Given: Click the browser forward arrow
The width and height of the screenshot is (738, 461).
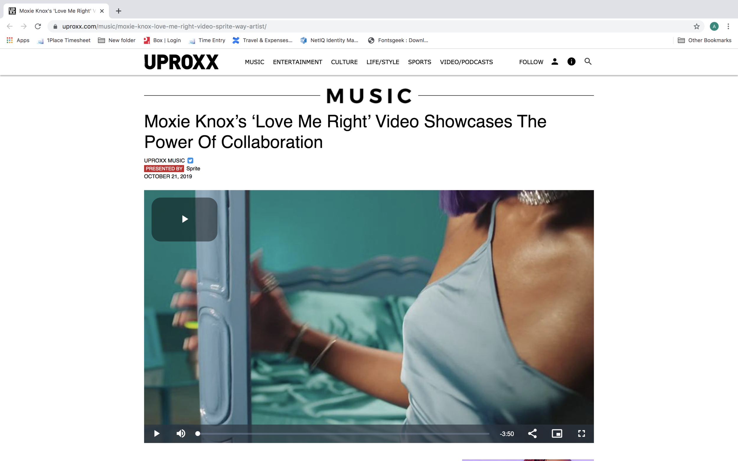Looking at the screenshot, I should click(x=24, y=27).
